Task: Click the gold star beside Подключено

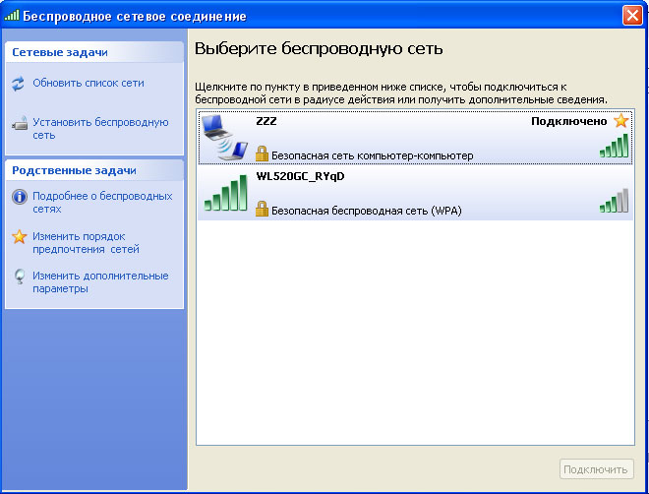Action: [620, 121]
